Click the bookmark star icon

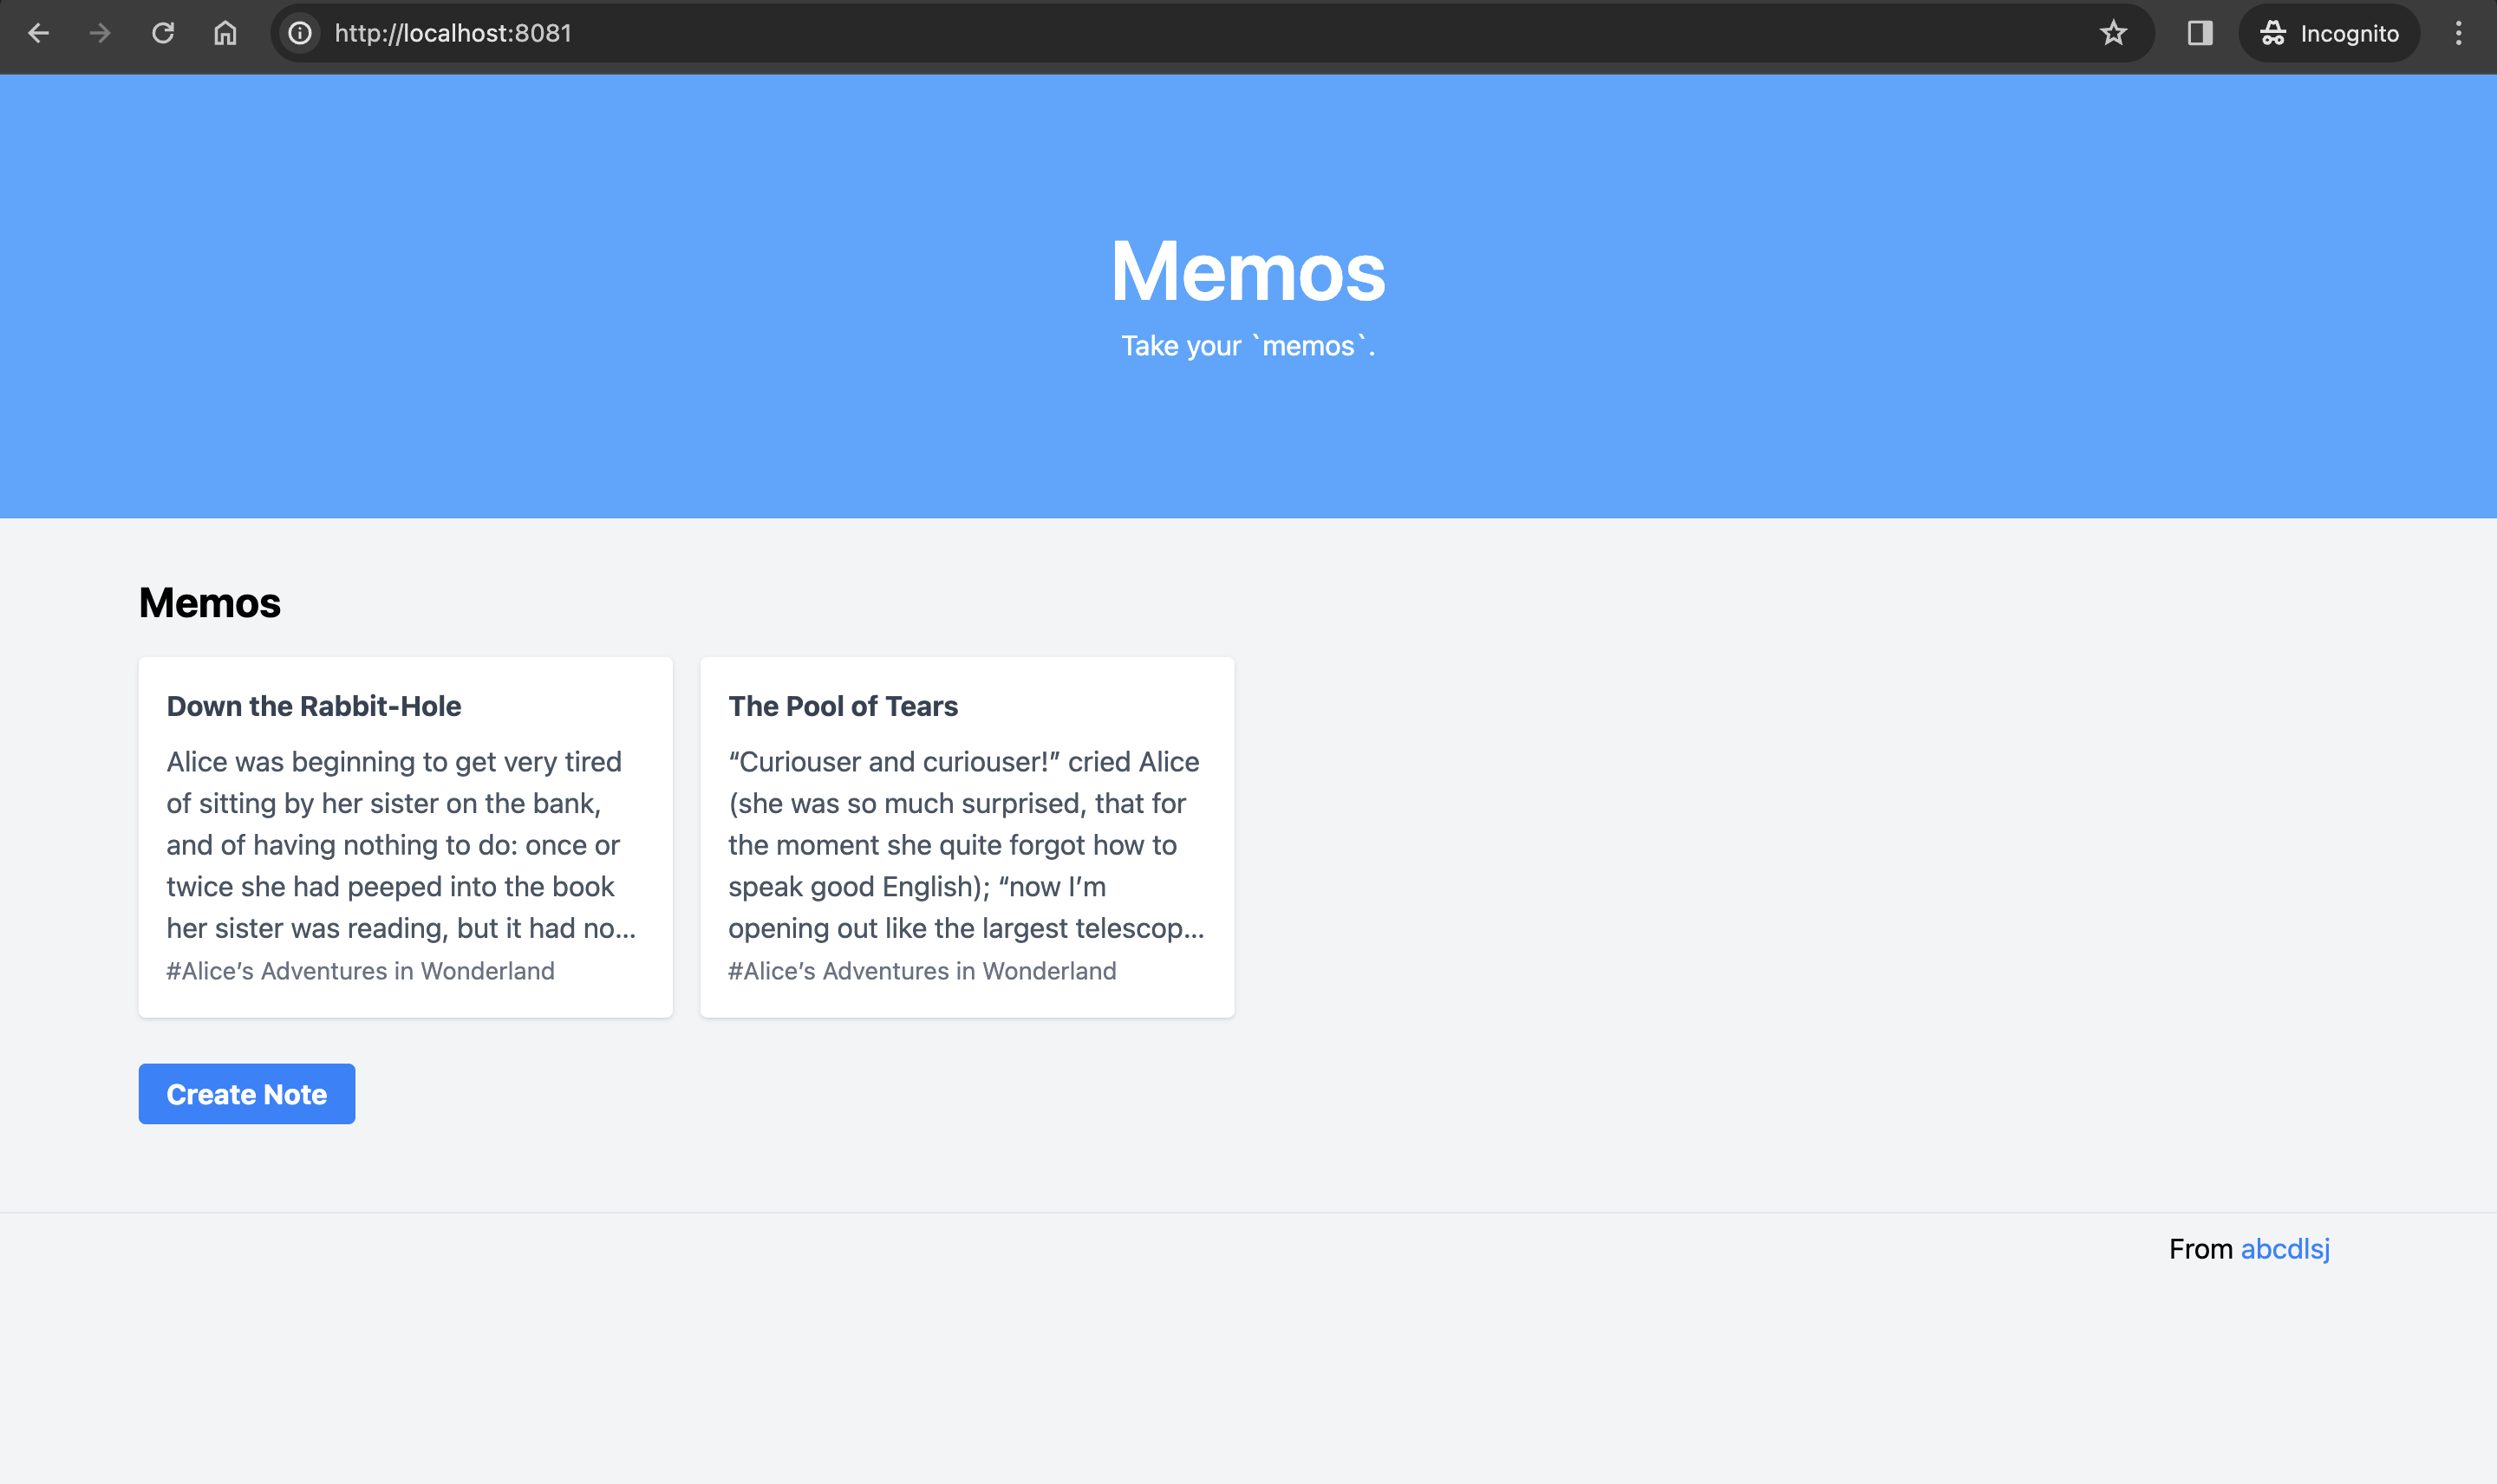click(2116, 32)
